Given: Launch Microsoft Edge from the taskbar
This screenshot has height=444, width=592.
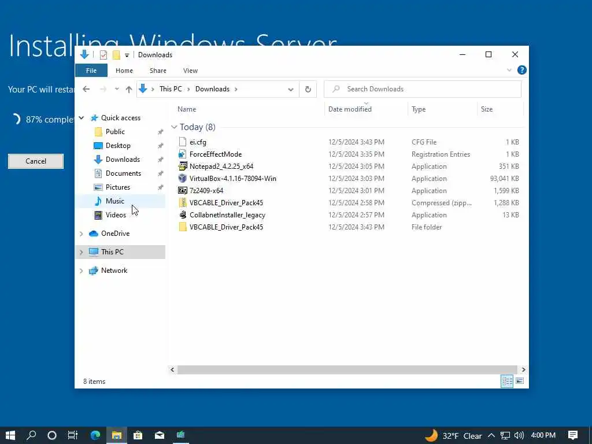Looking at the screenshot, I should coord(95,435).
